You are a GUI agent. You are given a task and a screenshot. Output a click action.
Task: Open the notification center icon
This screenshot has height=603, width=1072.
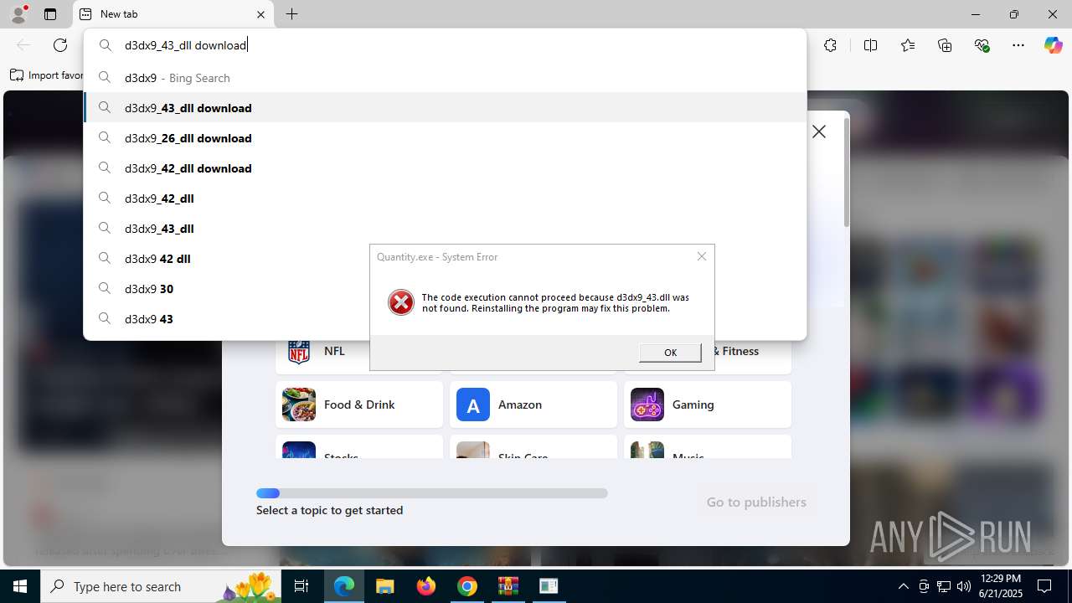(x=1045, y=586)
